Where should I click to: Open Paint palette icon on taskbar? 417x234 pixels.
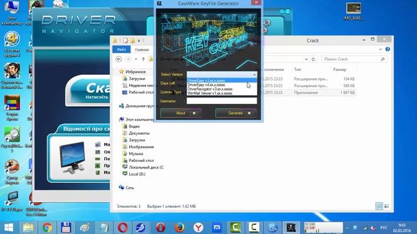click(85, 227)
